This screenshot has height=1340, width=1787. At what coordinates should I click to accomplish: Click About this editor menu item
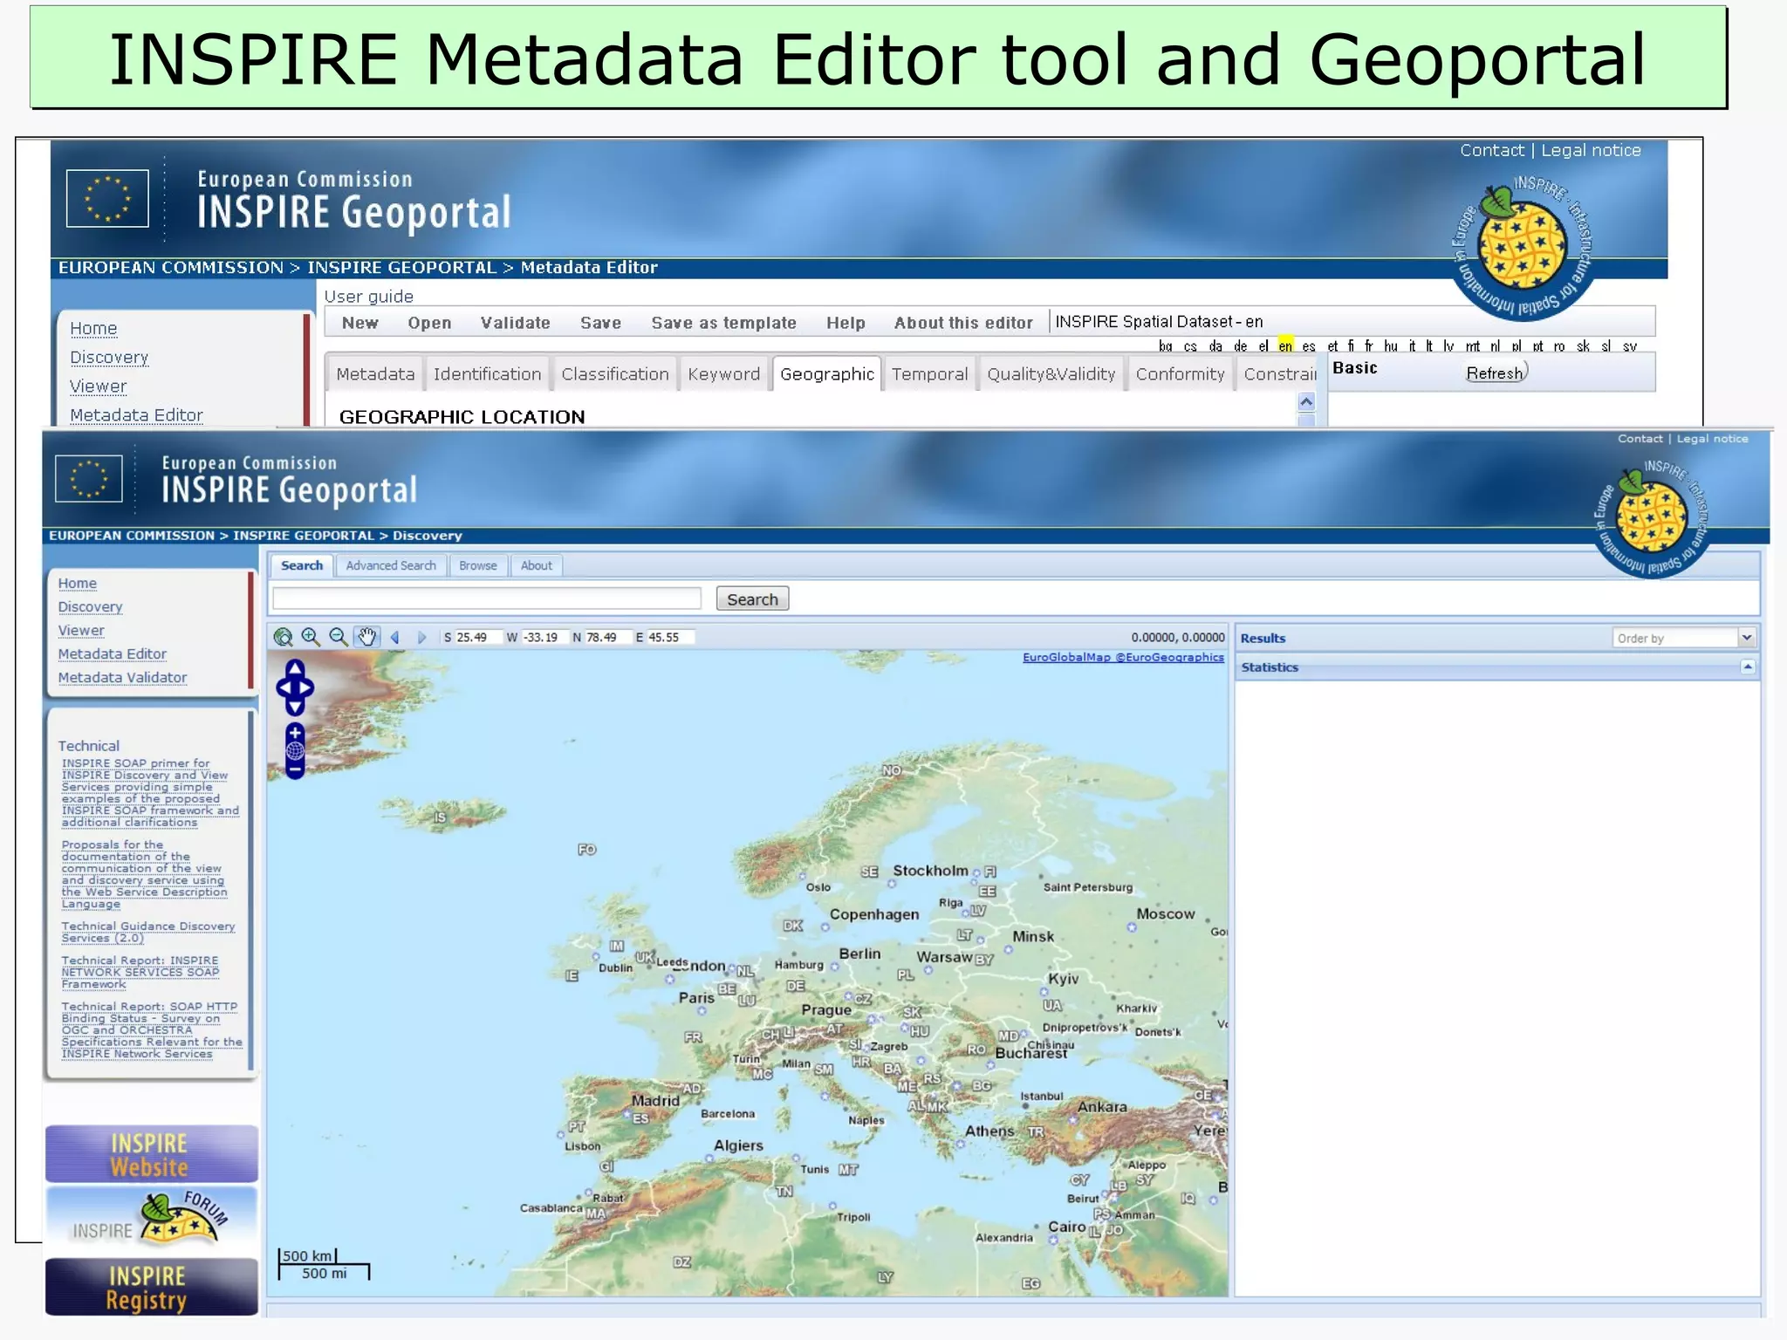963,323
